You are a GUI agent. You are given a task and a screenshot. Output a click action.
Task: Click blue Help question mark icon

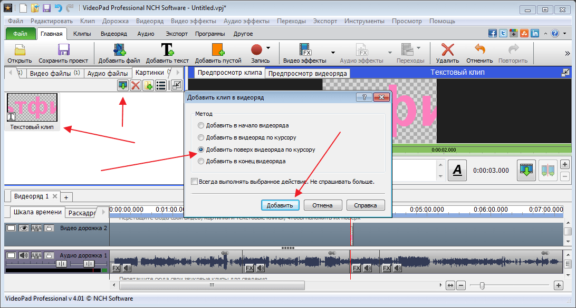click(x=555, y=33)
